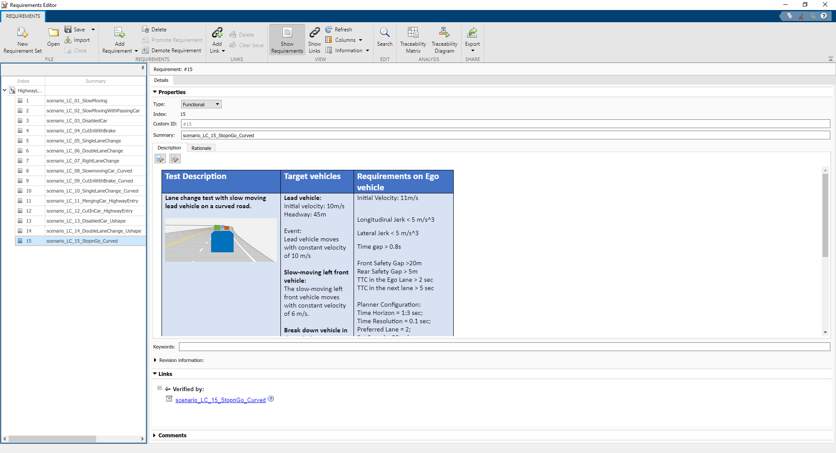
Task: Expand the Comments section
Action: point(155,435)
